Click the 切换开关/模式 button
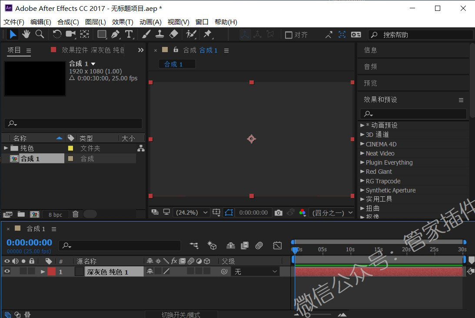 tap(181, 315)
